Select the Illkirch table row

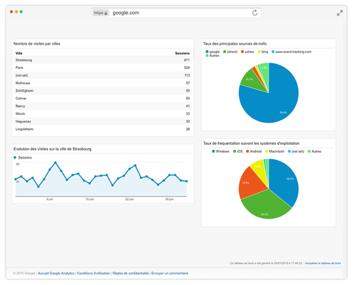103,114
